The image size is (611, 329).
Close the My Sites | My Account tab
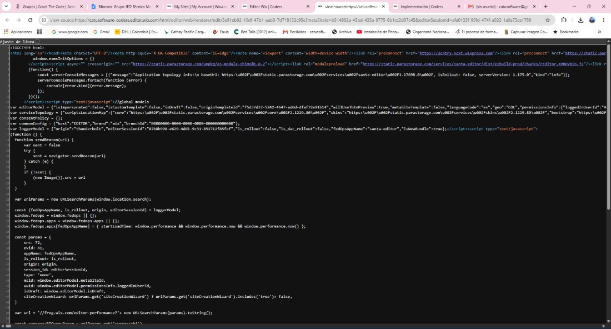pyautogui.click(x=232, y=7)
